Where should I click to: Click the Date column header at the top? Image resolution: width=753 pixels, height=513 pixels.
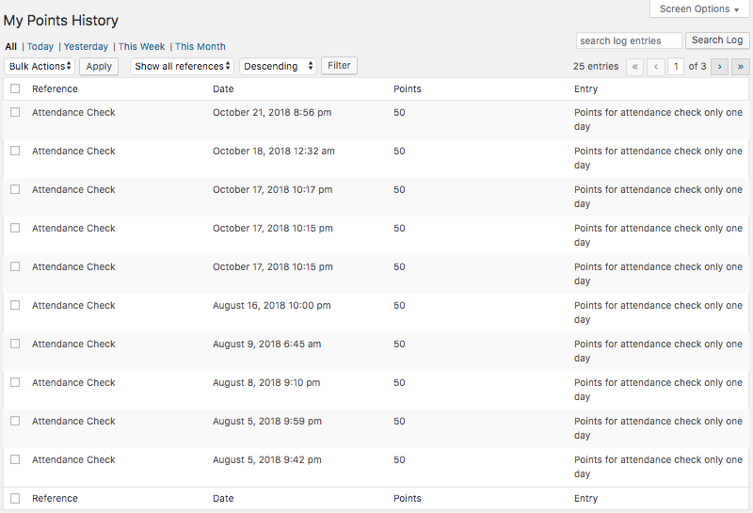223,88
